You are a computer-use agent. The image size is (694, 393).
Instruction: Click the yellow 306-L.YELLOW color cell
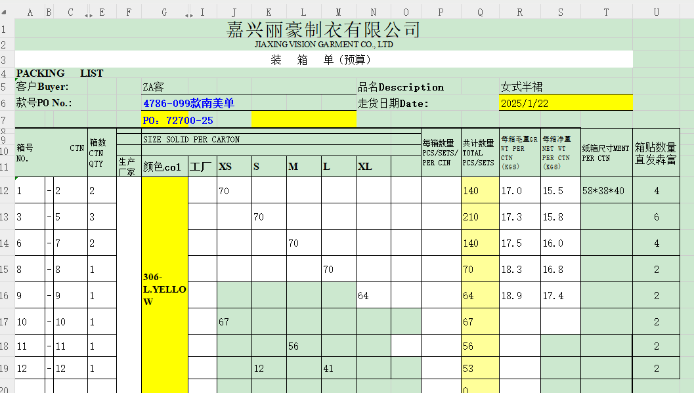pyautogui.click(x=164, y=289)
